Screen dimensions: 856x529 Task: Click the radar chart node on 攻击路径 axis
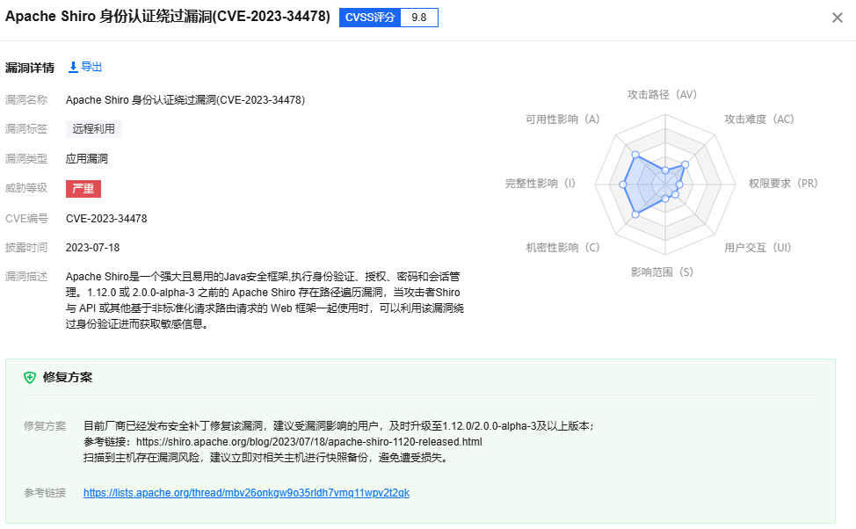[664, 170]
